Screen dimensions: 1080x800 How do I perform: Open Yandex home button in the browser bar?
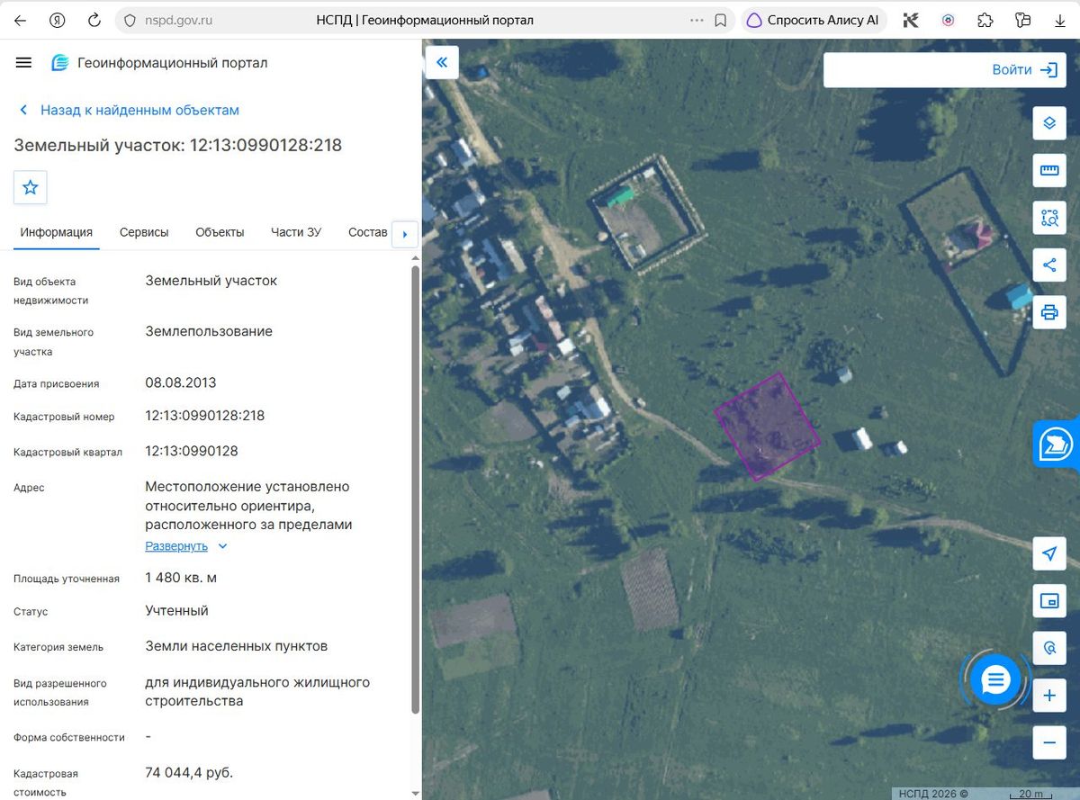[x=57, y=20]
